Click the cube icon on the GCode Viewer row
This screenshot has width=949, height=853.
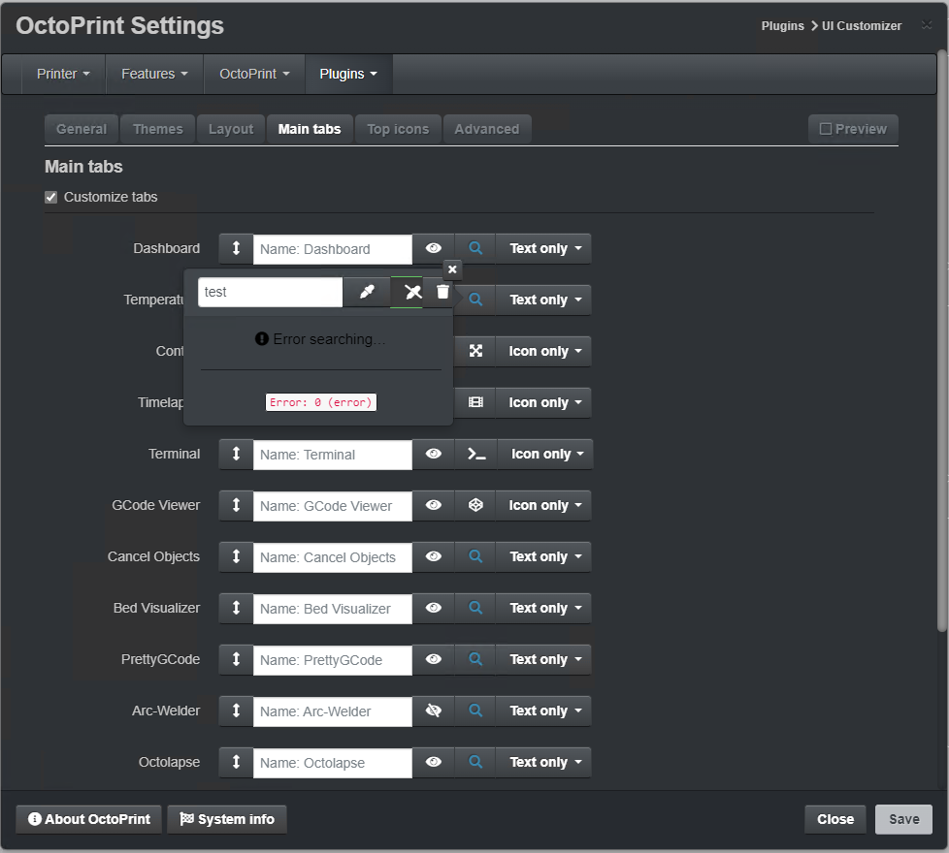[475, 505]
